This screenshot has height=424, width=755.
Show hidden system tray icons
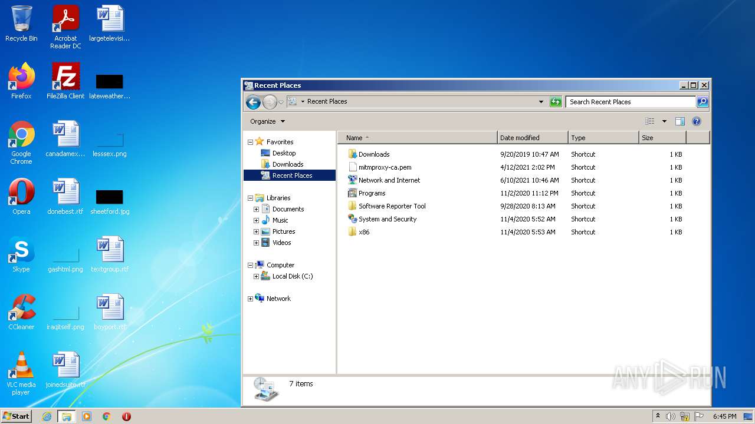(658, 416)
